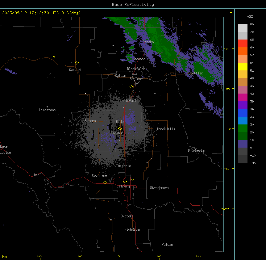The width and height of the screenshot is (266, 260).
Task: Click the -100 tick on the bottom axis
Action: click(x=39, y=256)
